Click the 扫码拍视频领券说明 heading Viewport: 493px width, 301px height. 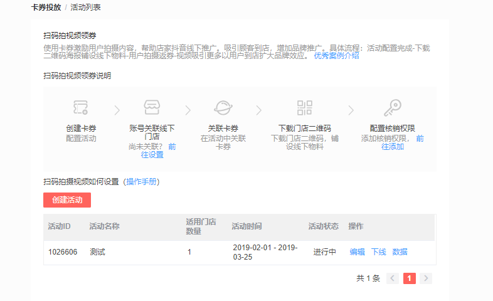(77, 76)
